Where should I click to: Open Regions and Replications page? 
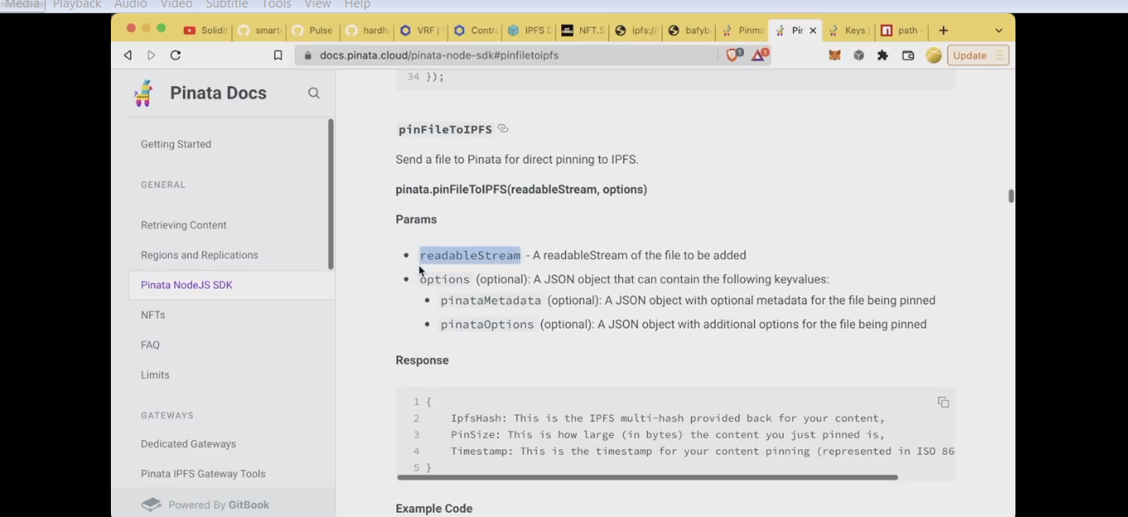pyautogui.click(x=199, y=255)
